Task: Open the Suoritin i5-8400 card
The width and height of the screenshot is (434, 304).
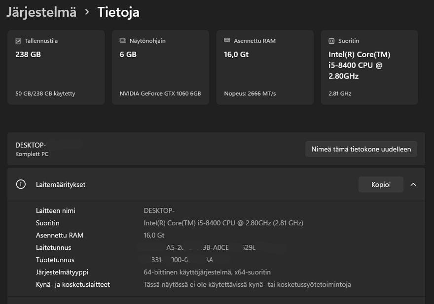Action: tap(369, 68)
